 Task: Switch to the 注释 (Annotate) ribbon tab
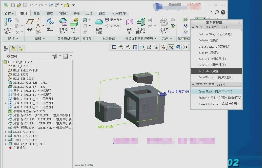click(63, 13)
